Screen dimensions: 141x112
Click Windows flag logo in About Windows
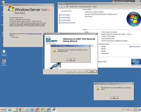11,9
